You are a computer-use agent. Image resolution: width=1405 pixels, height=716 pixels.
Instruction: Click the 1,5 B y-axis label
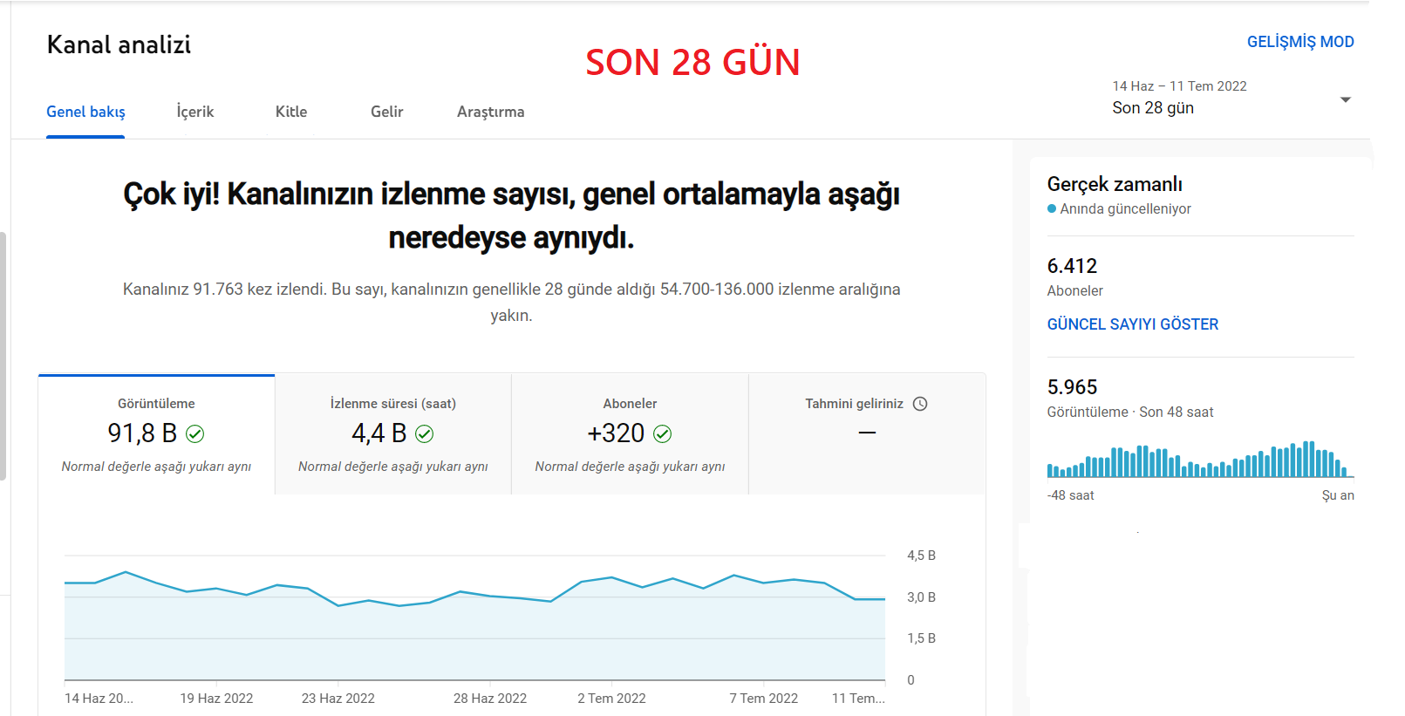click(x=921, y=638)
